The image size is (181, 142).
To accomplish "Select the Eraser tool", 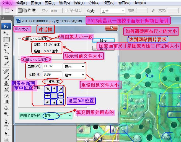I will [x=6, y=96].
